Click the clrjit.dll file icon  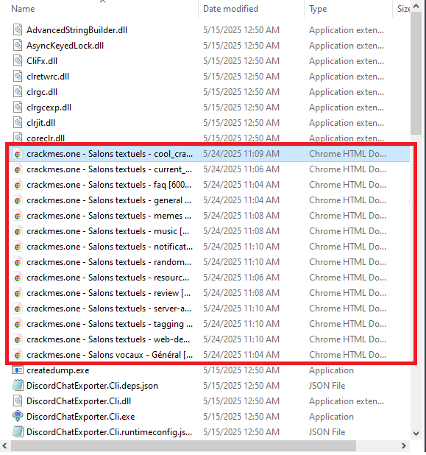click(18, 123)
